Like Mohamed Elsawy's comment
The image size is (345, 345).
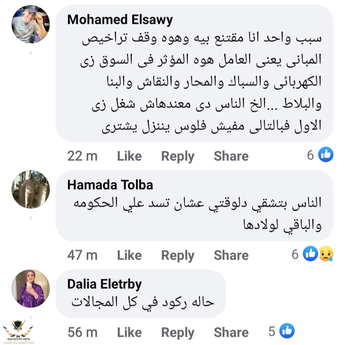click(129, 156)
